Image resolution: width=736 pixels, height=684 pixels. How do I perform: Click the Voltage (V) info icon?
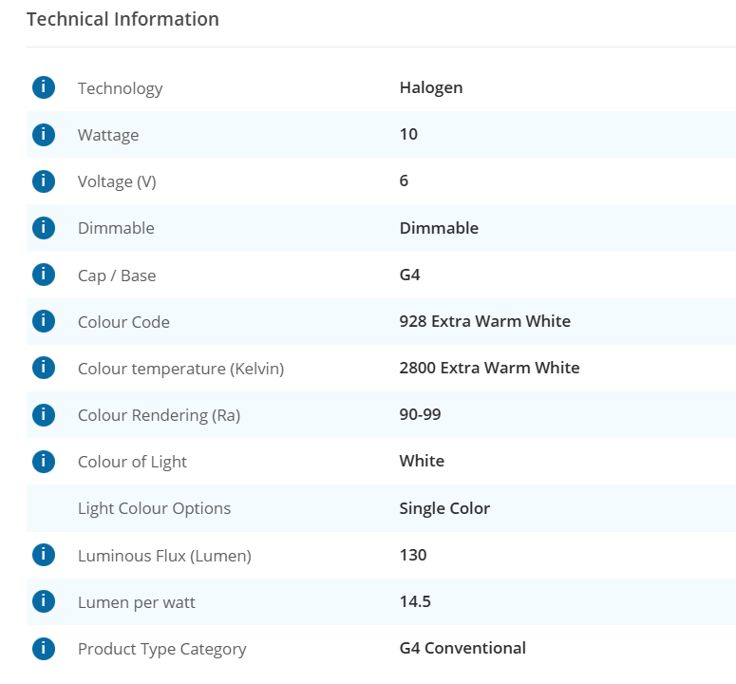tap(44, 180)
